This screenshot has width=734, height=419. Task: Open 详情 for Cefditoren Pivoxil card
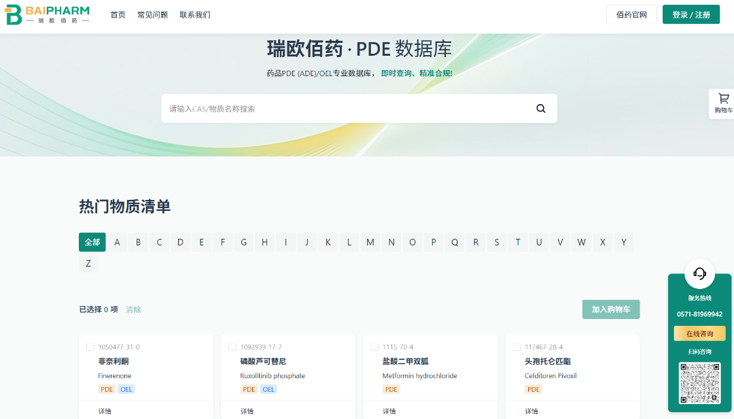[531, 411]
